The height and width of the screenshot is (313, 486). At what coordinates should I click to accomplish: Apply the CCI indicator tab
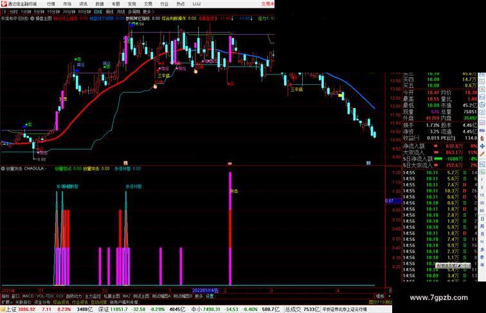click(60, 296)
